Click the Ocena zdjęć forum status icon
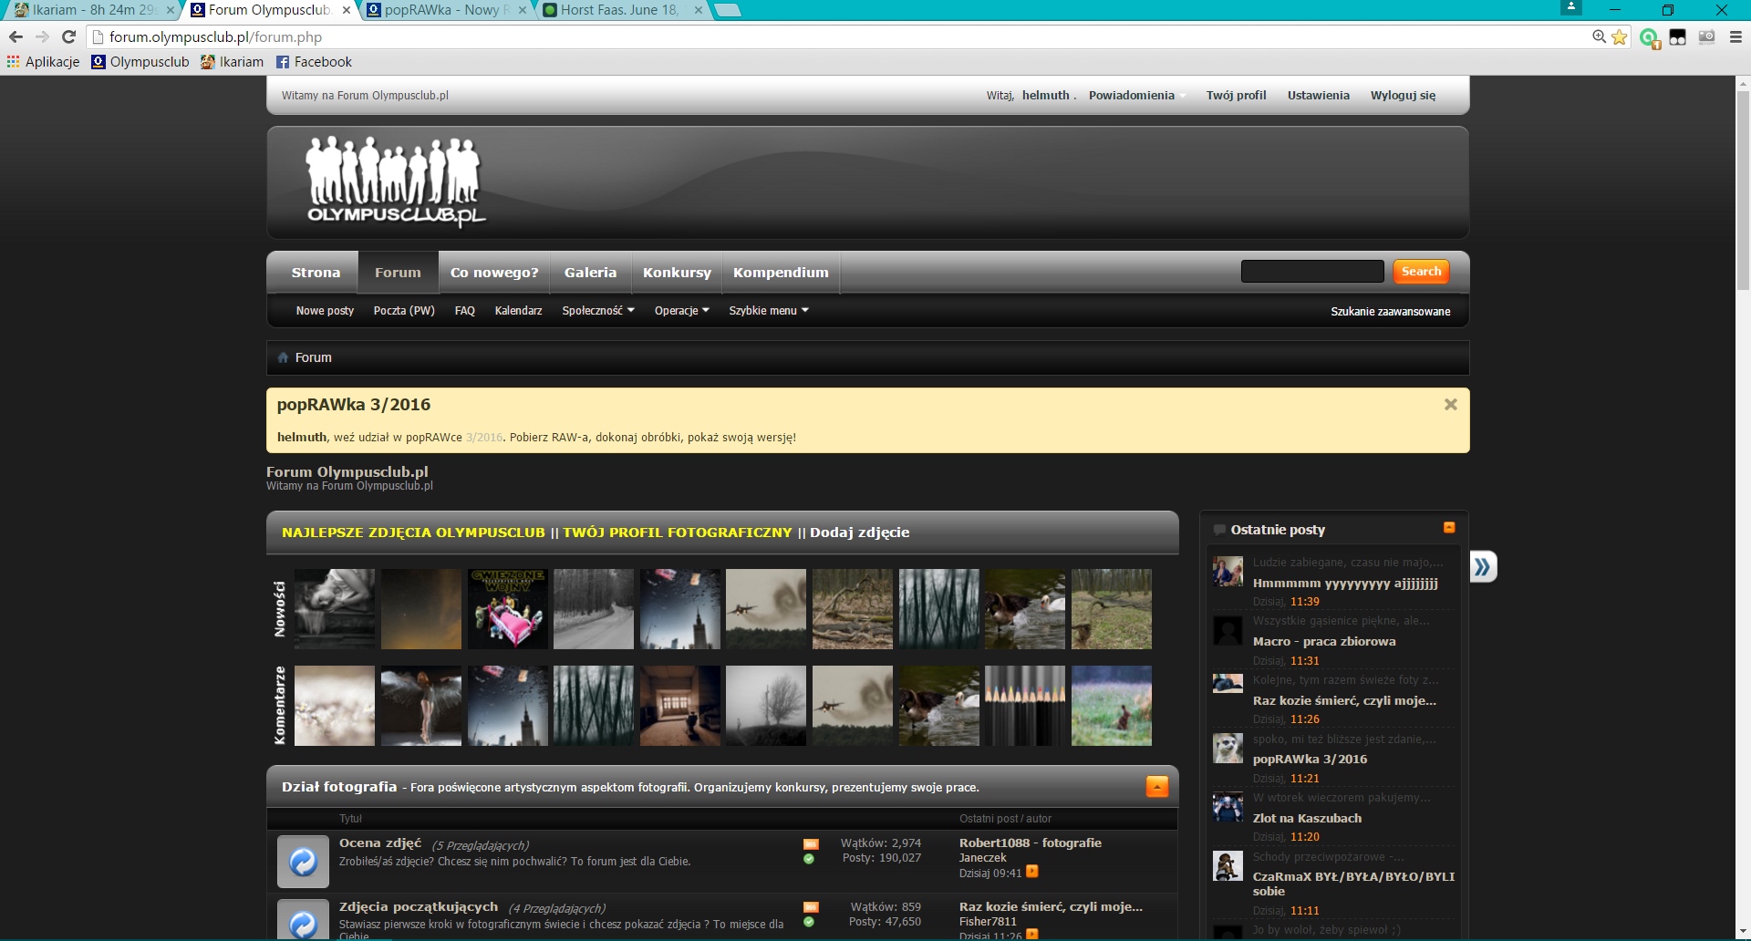 (x=303, y=861)
